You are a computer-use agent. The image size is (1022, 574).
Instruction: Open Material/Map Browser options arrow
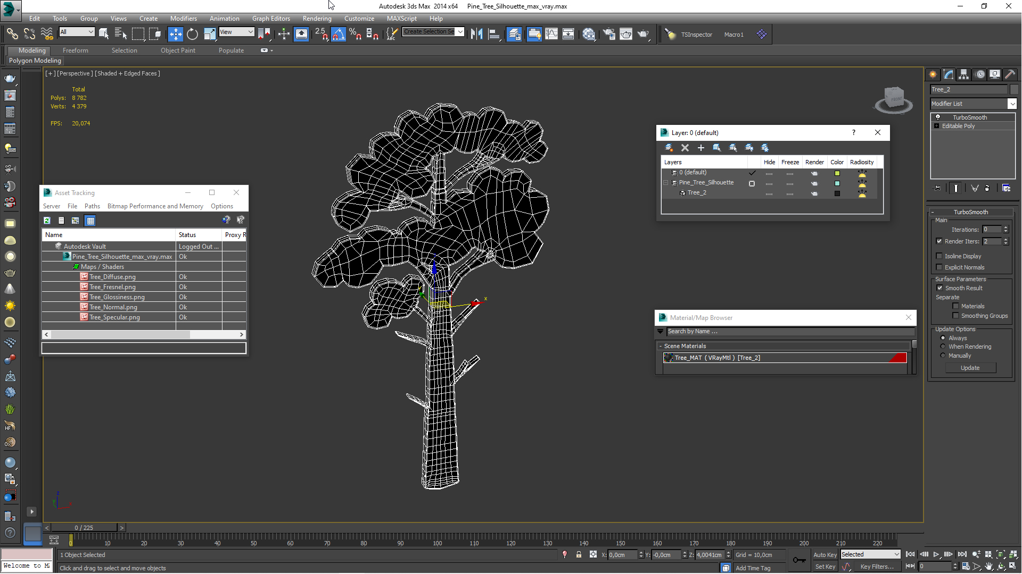(x=661, y=331)
